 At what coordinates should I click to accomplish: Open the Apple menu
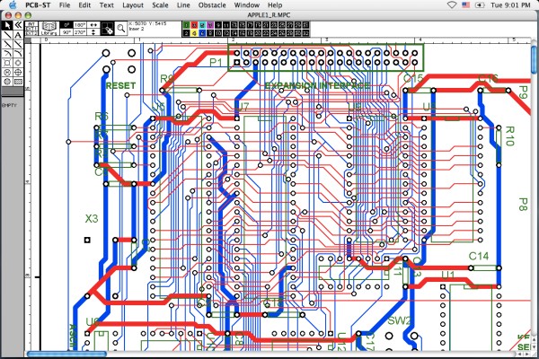pyautogui.click(x=13, y=4)
